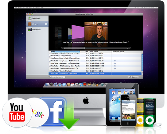Open the Finder menu in menu bar
167x134 pixels.
coord(20,8)
